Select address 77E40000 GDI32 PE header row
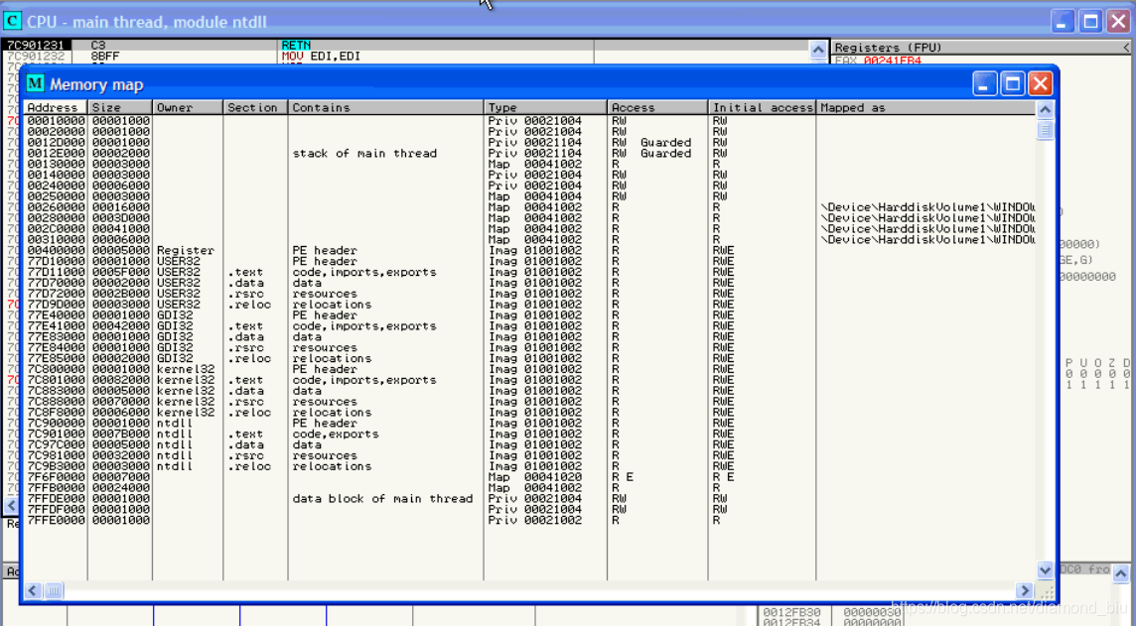1136x626 pixels. (x=530, y=315)
